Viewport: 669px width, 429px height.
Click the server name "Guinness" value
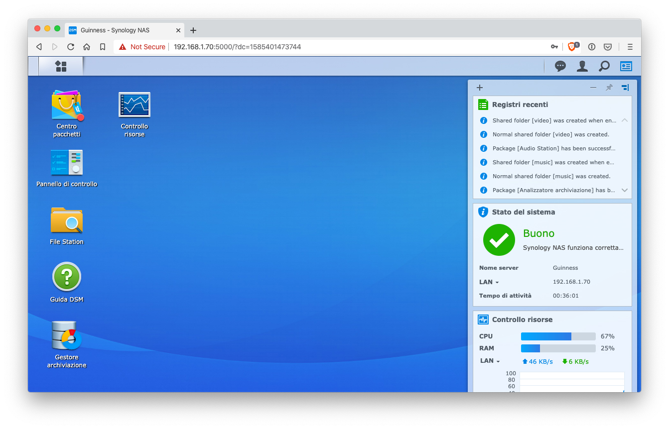[x=565, y=268]
